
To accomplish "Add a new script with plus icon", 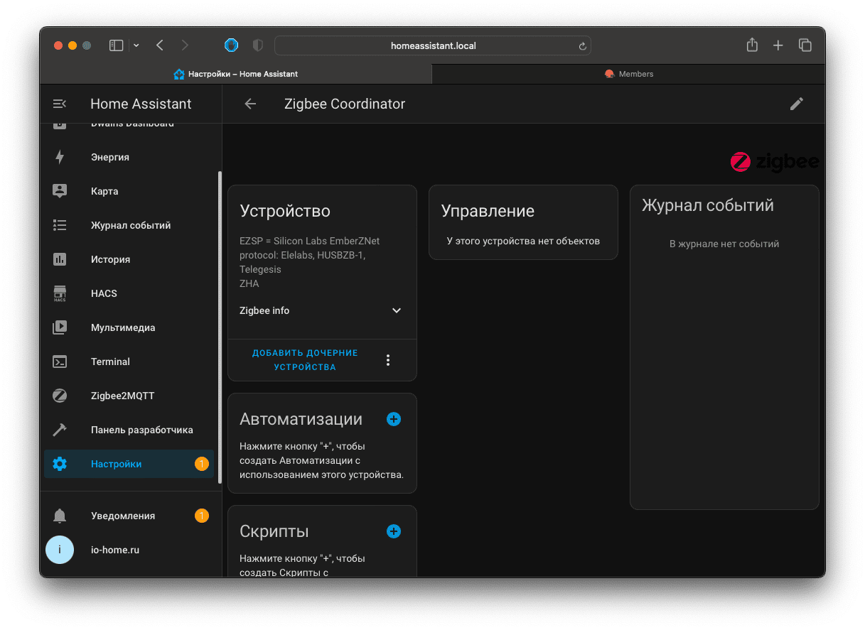I will point(394,531).
